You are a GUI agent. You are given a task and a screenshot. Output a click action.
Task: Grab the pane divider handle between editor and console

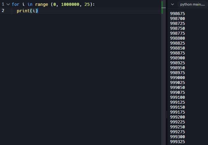click(167, 114)
